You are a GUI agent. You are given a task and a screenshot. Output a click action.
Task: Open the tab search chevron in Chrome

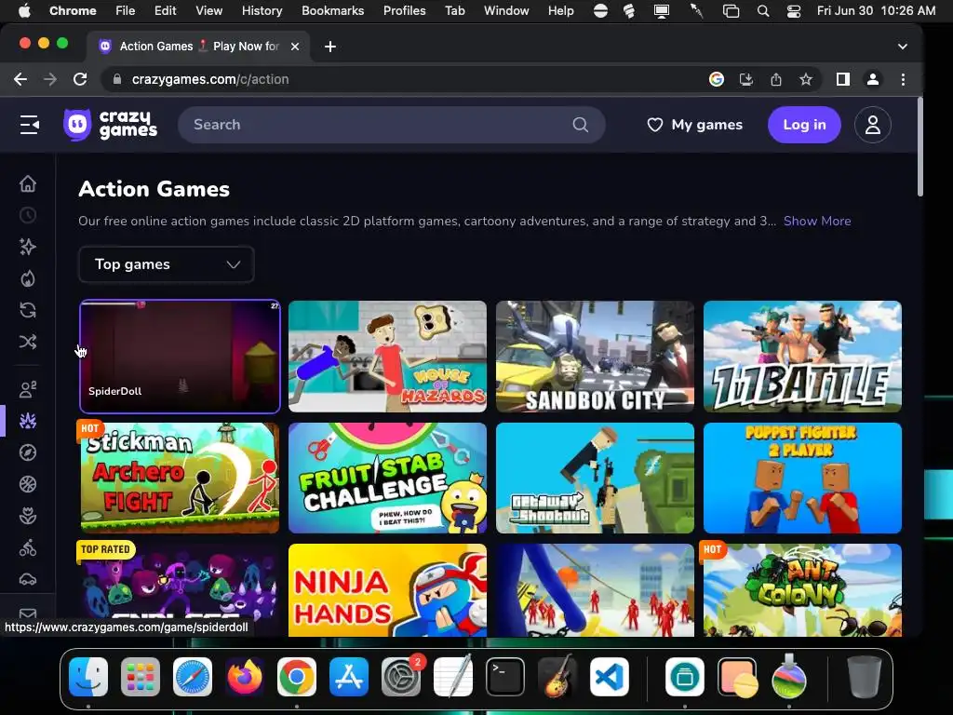tap(903, 47)
